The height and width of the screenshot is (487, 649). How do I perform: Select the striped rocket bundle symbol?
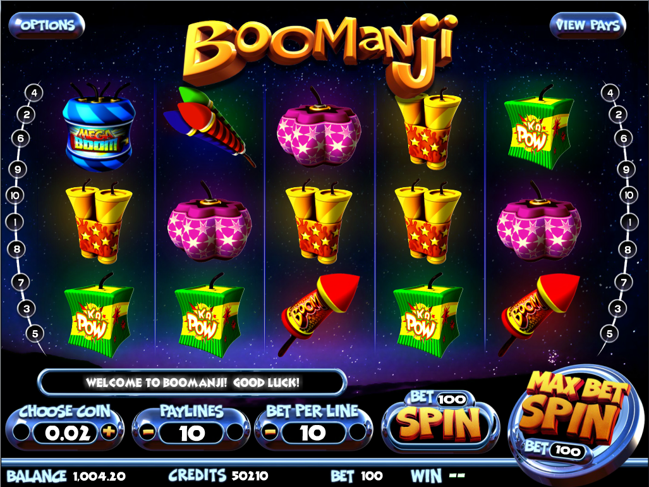pyautogui.click(x=208, y=126)
